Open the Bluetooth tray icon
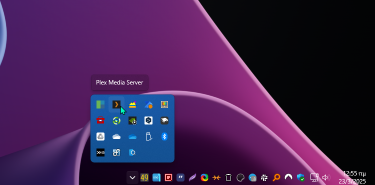 click(164, 136)
